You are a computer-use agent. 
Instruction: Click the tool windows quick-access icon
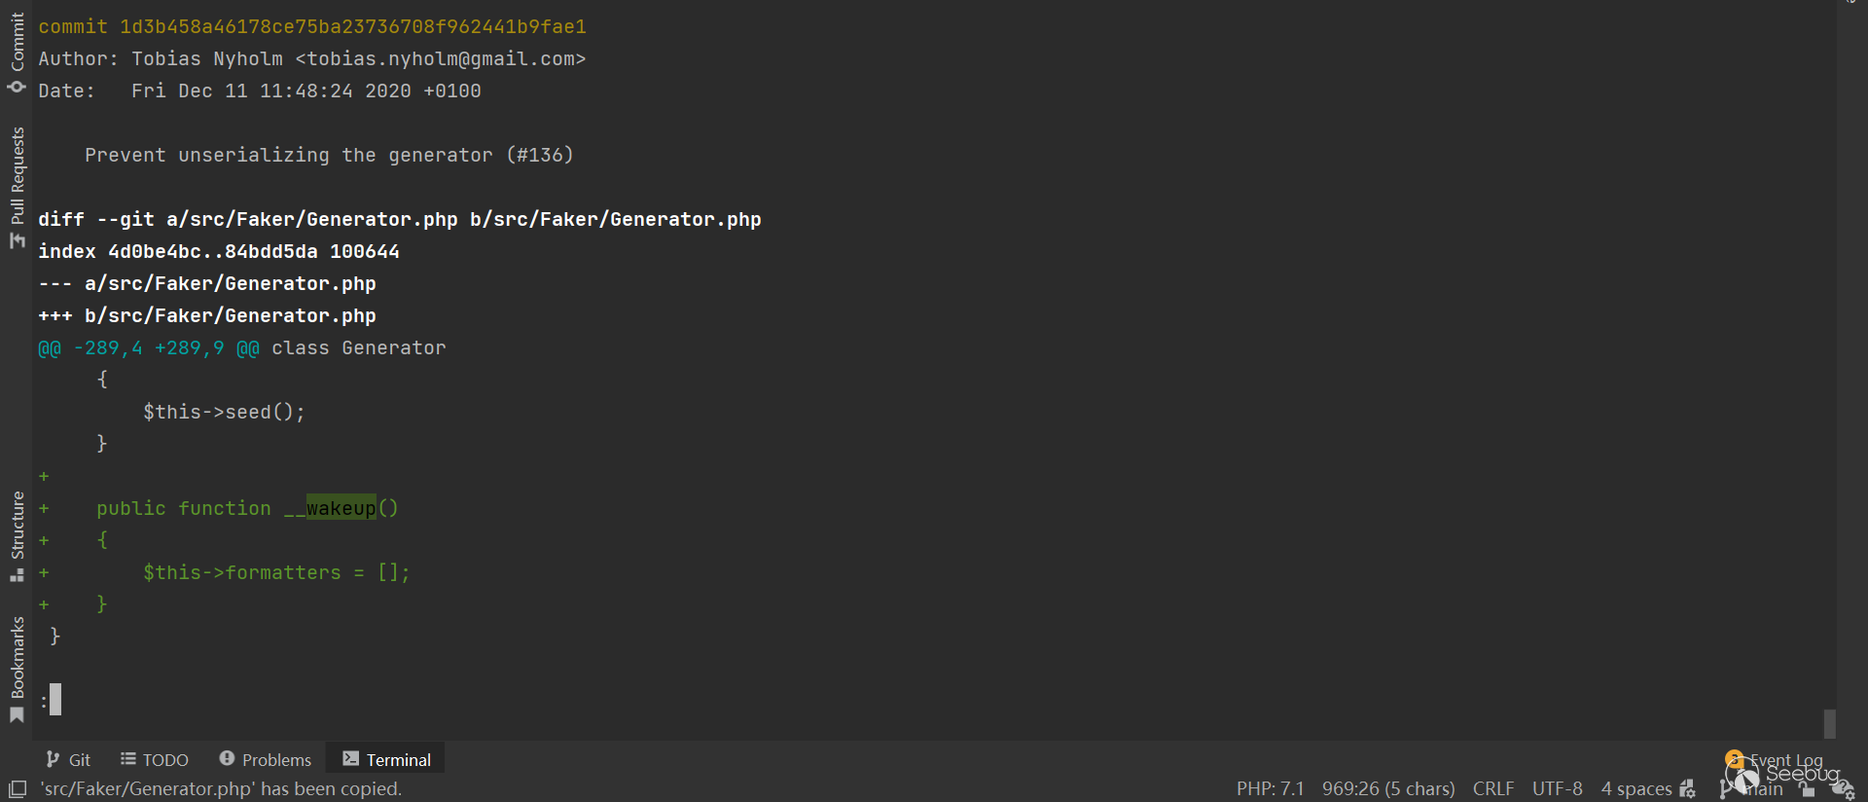pos(17,789)
